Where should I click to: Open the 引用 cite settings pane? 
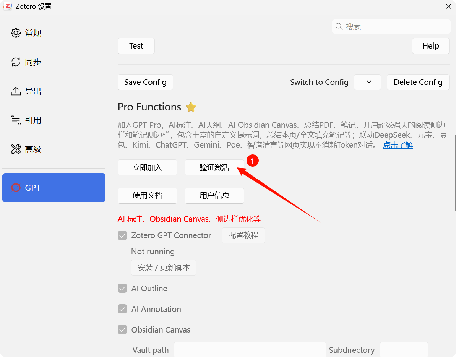(x=54, y=120)
